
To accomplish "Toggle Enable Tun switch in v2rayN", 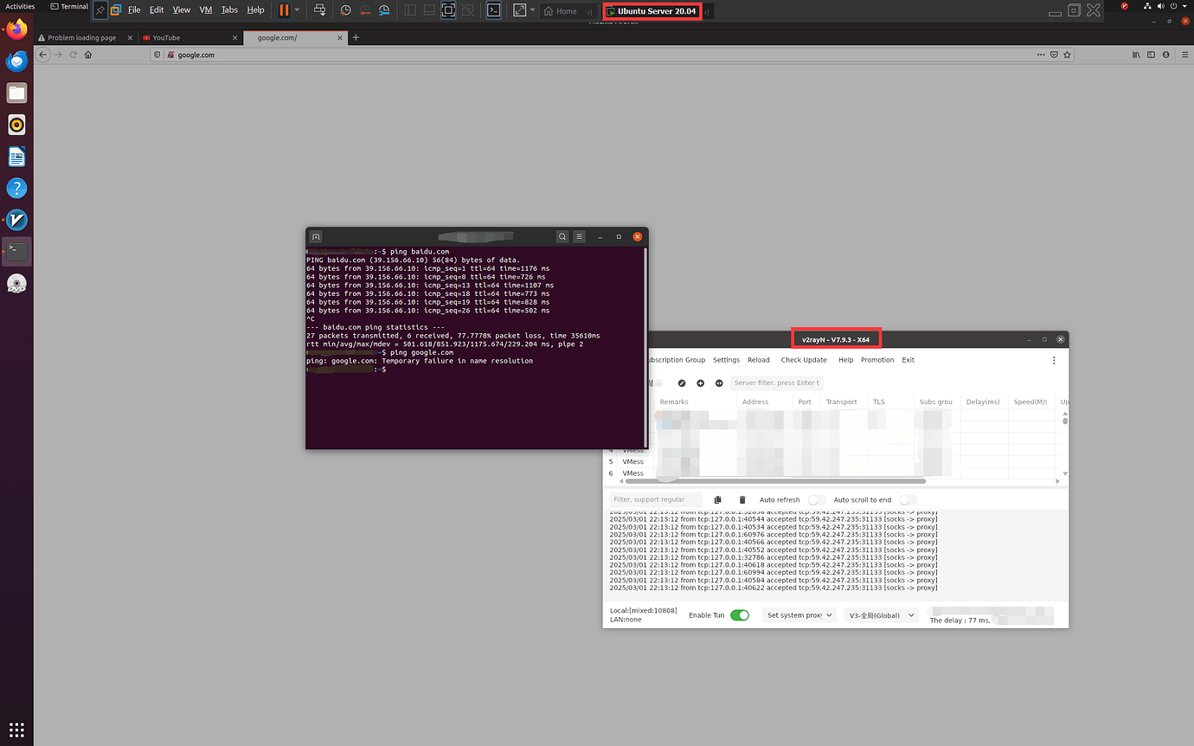I will click(740, 615).
